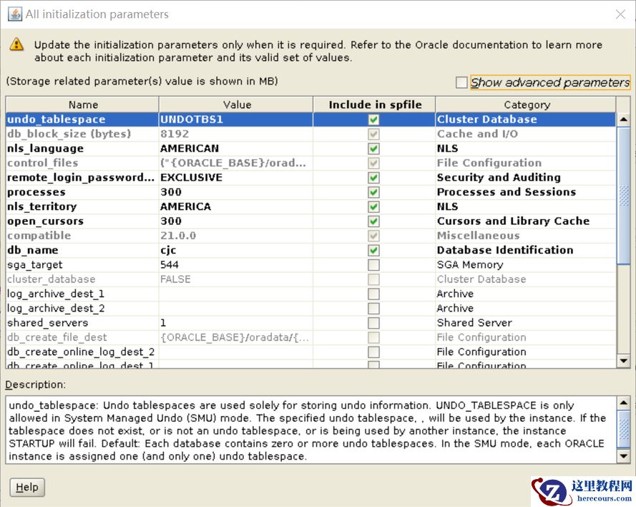The height and width of the screenshot is (507, 636).
Task: Uncheck spfile checkbox for open_cursors
Action: 373,221
